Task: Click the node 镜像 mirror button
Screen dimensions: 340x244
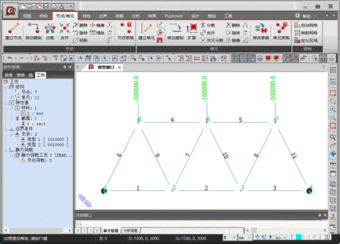Action: click(x=97, y=25)
